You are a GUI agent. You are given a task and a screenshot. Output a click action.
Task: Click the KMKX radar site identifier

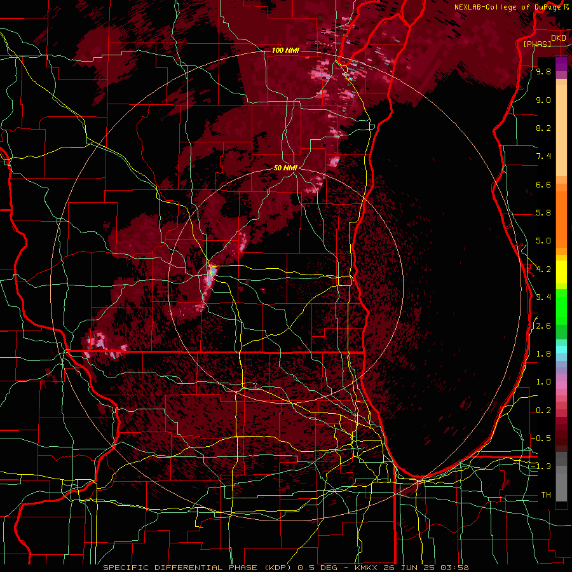coord(367,568)
